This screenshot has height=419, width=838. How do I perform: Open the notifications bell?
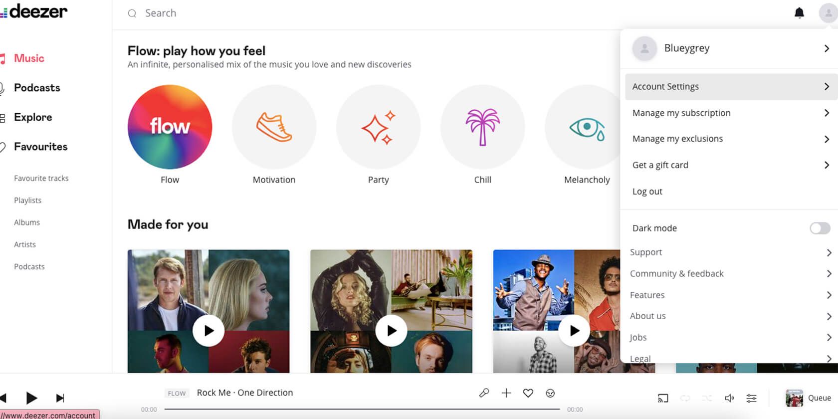(x=799, y=13)
